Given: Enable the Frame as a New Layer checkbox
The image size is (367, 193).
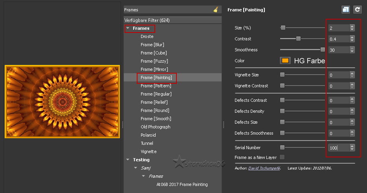Looking at the screenshot, I should pyautogui.click(x=282, y=157).
